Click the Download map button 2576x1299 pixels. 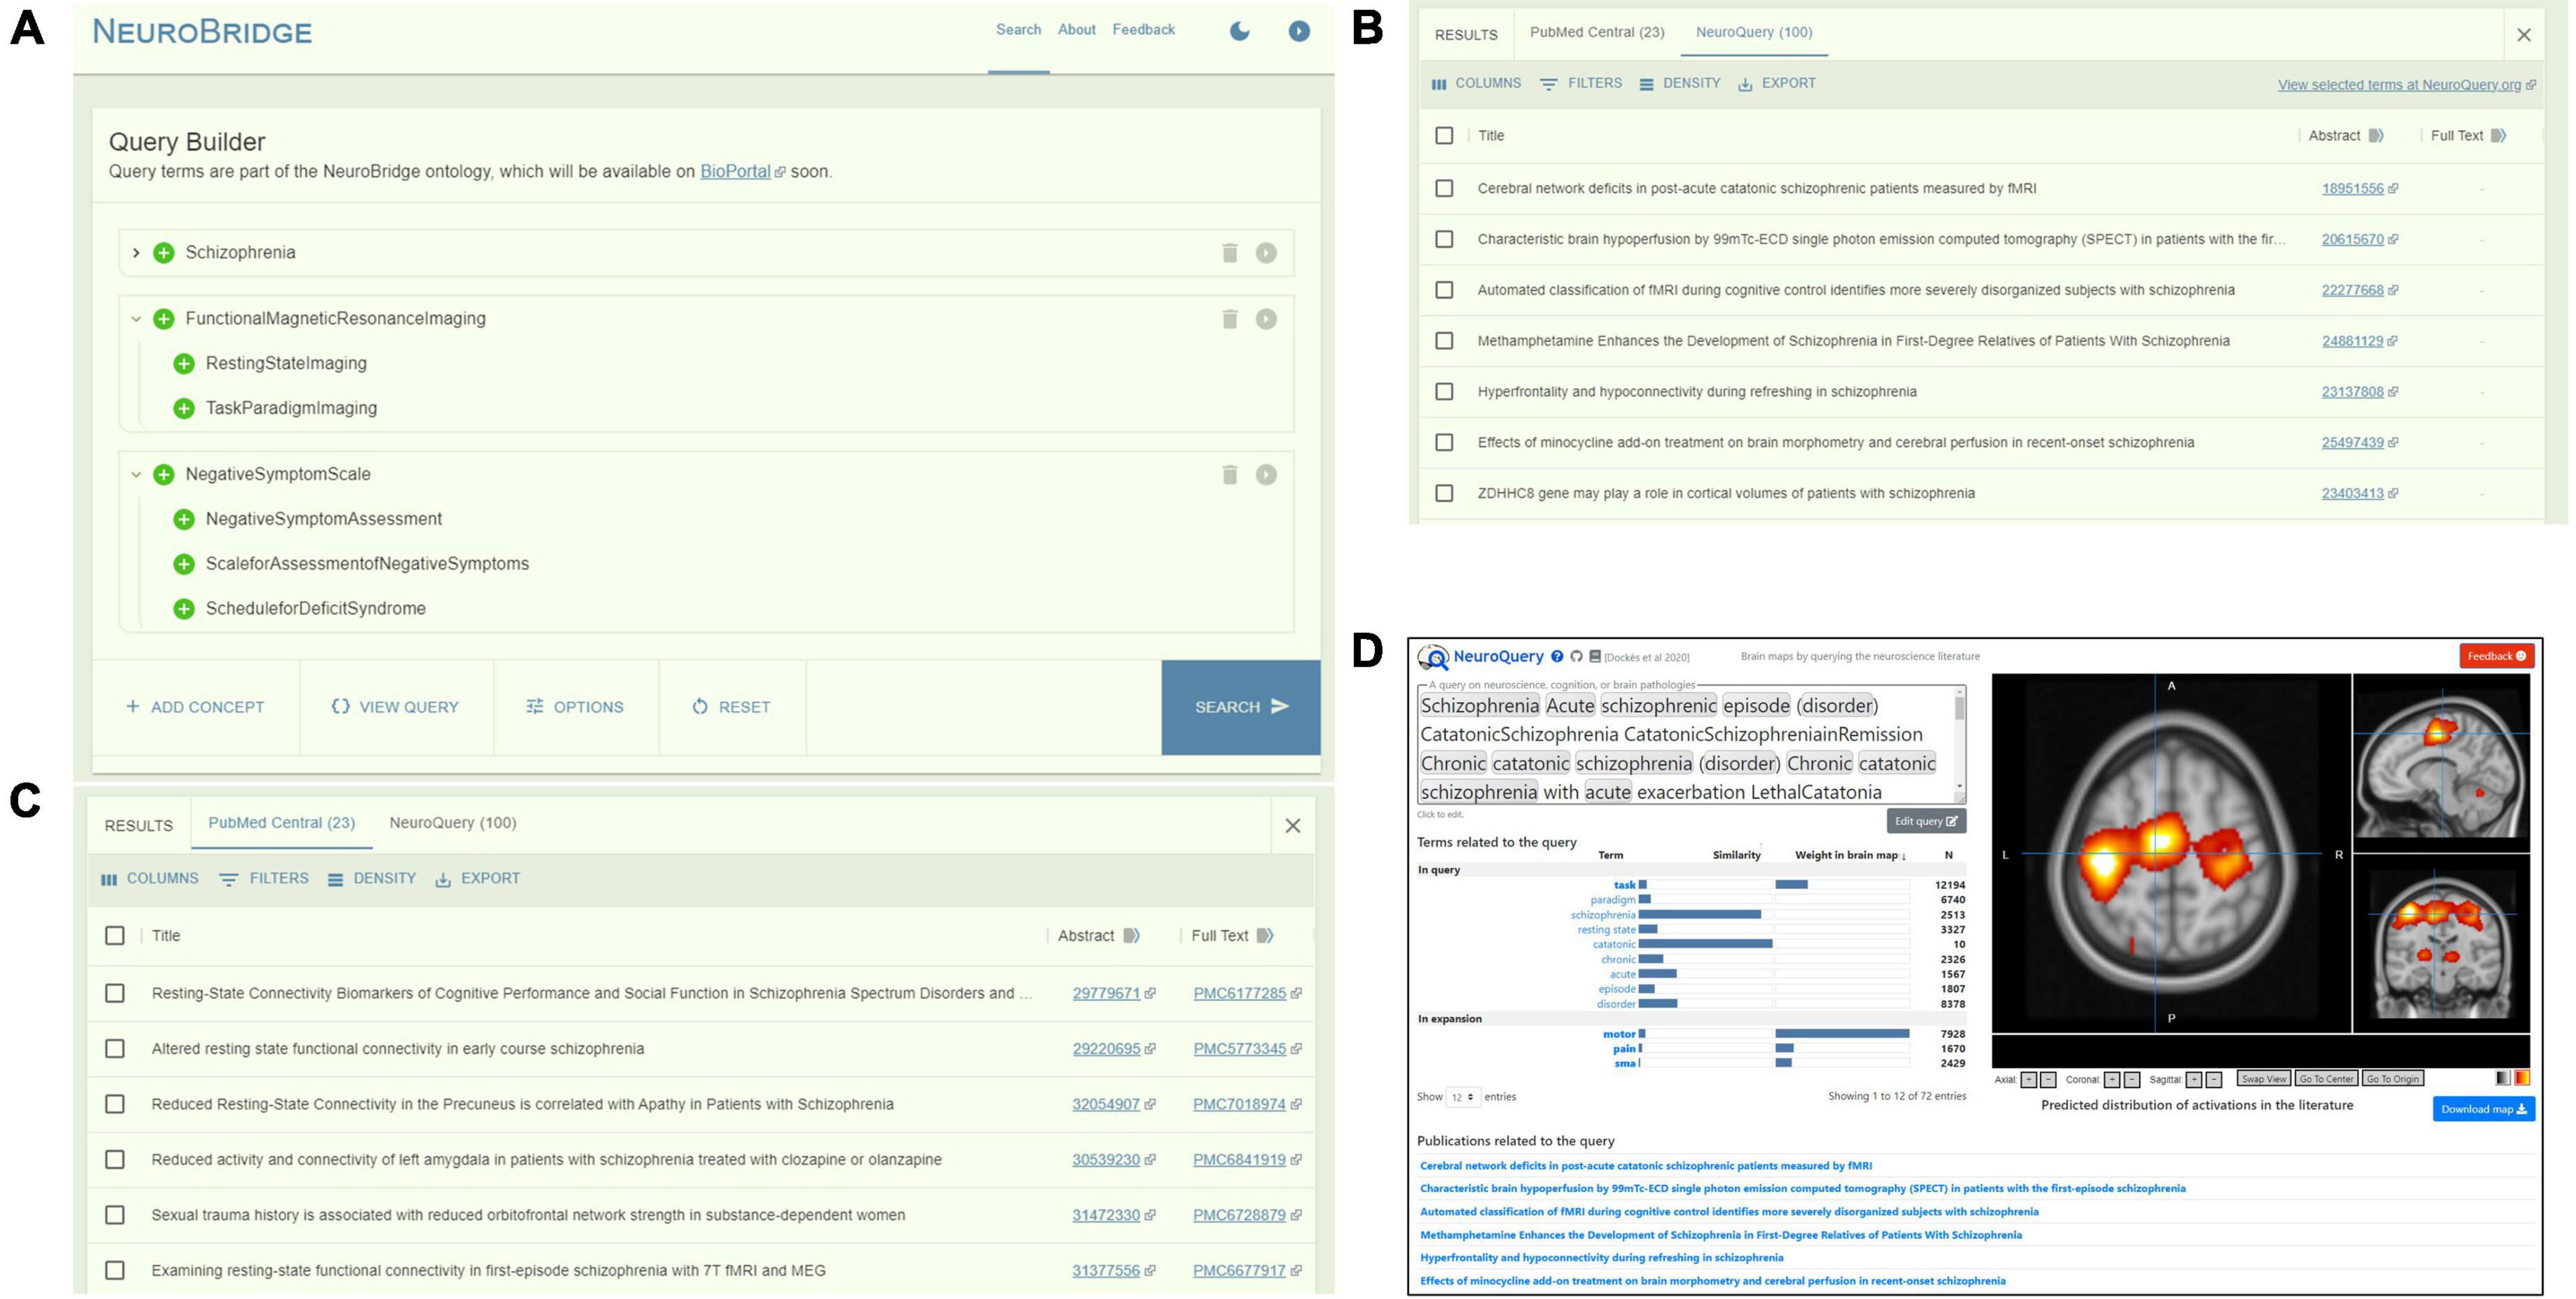point(2483,1109)
